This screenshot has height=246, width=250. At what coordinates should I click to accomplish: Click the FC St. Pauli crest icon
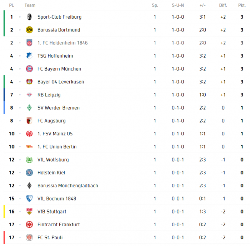pos(29,237)
